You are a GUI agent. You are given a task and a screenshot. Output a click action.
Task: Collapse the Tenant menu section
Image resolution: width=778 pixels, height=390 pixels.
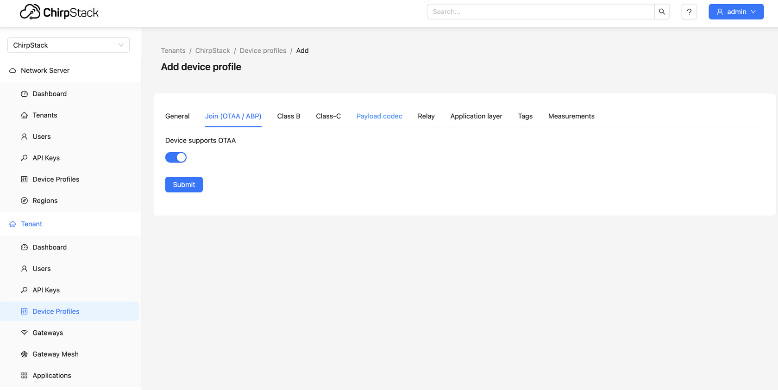[x=70, y=224]
